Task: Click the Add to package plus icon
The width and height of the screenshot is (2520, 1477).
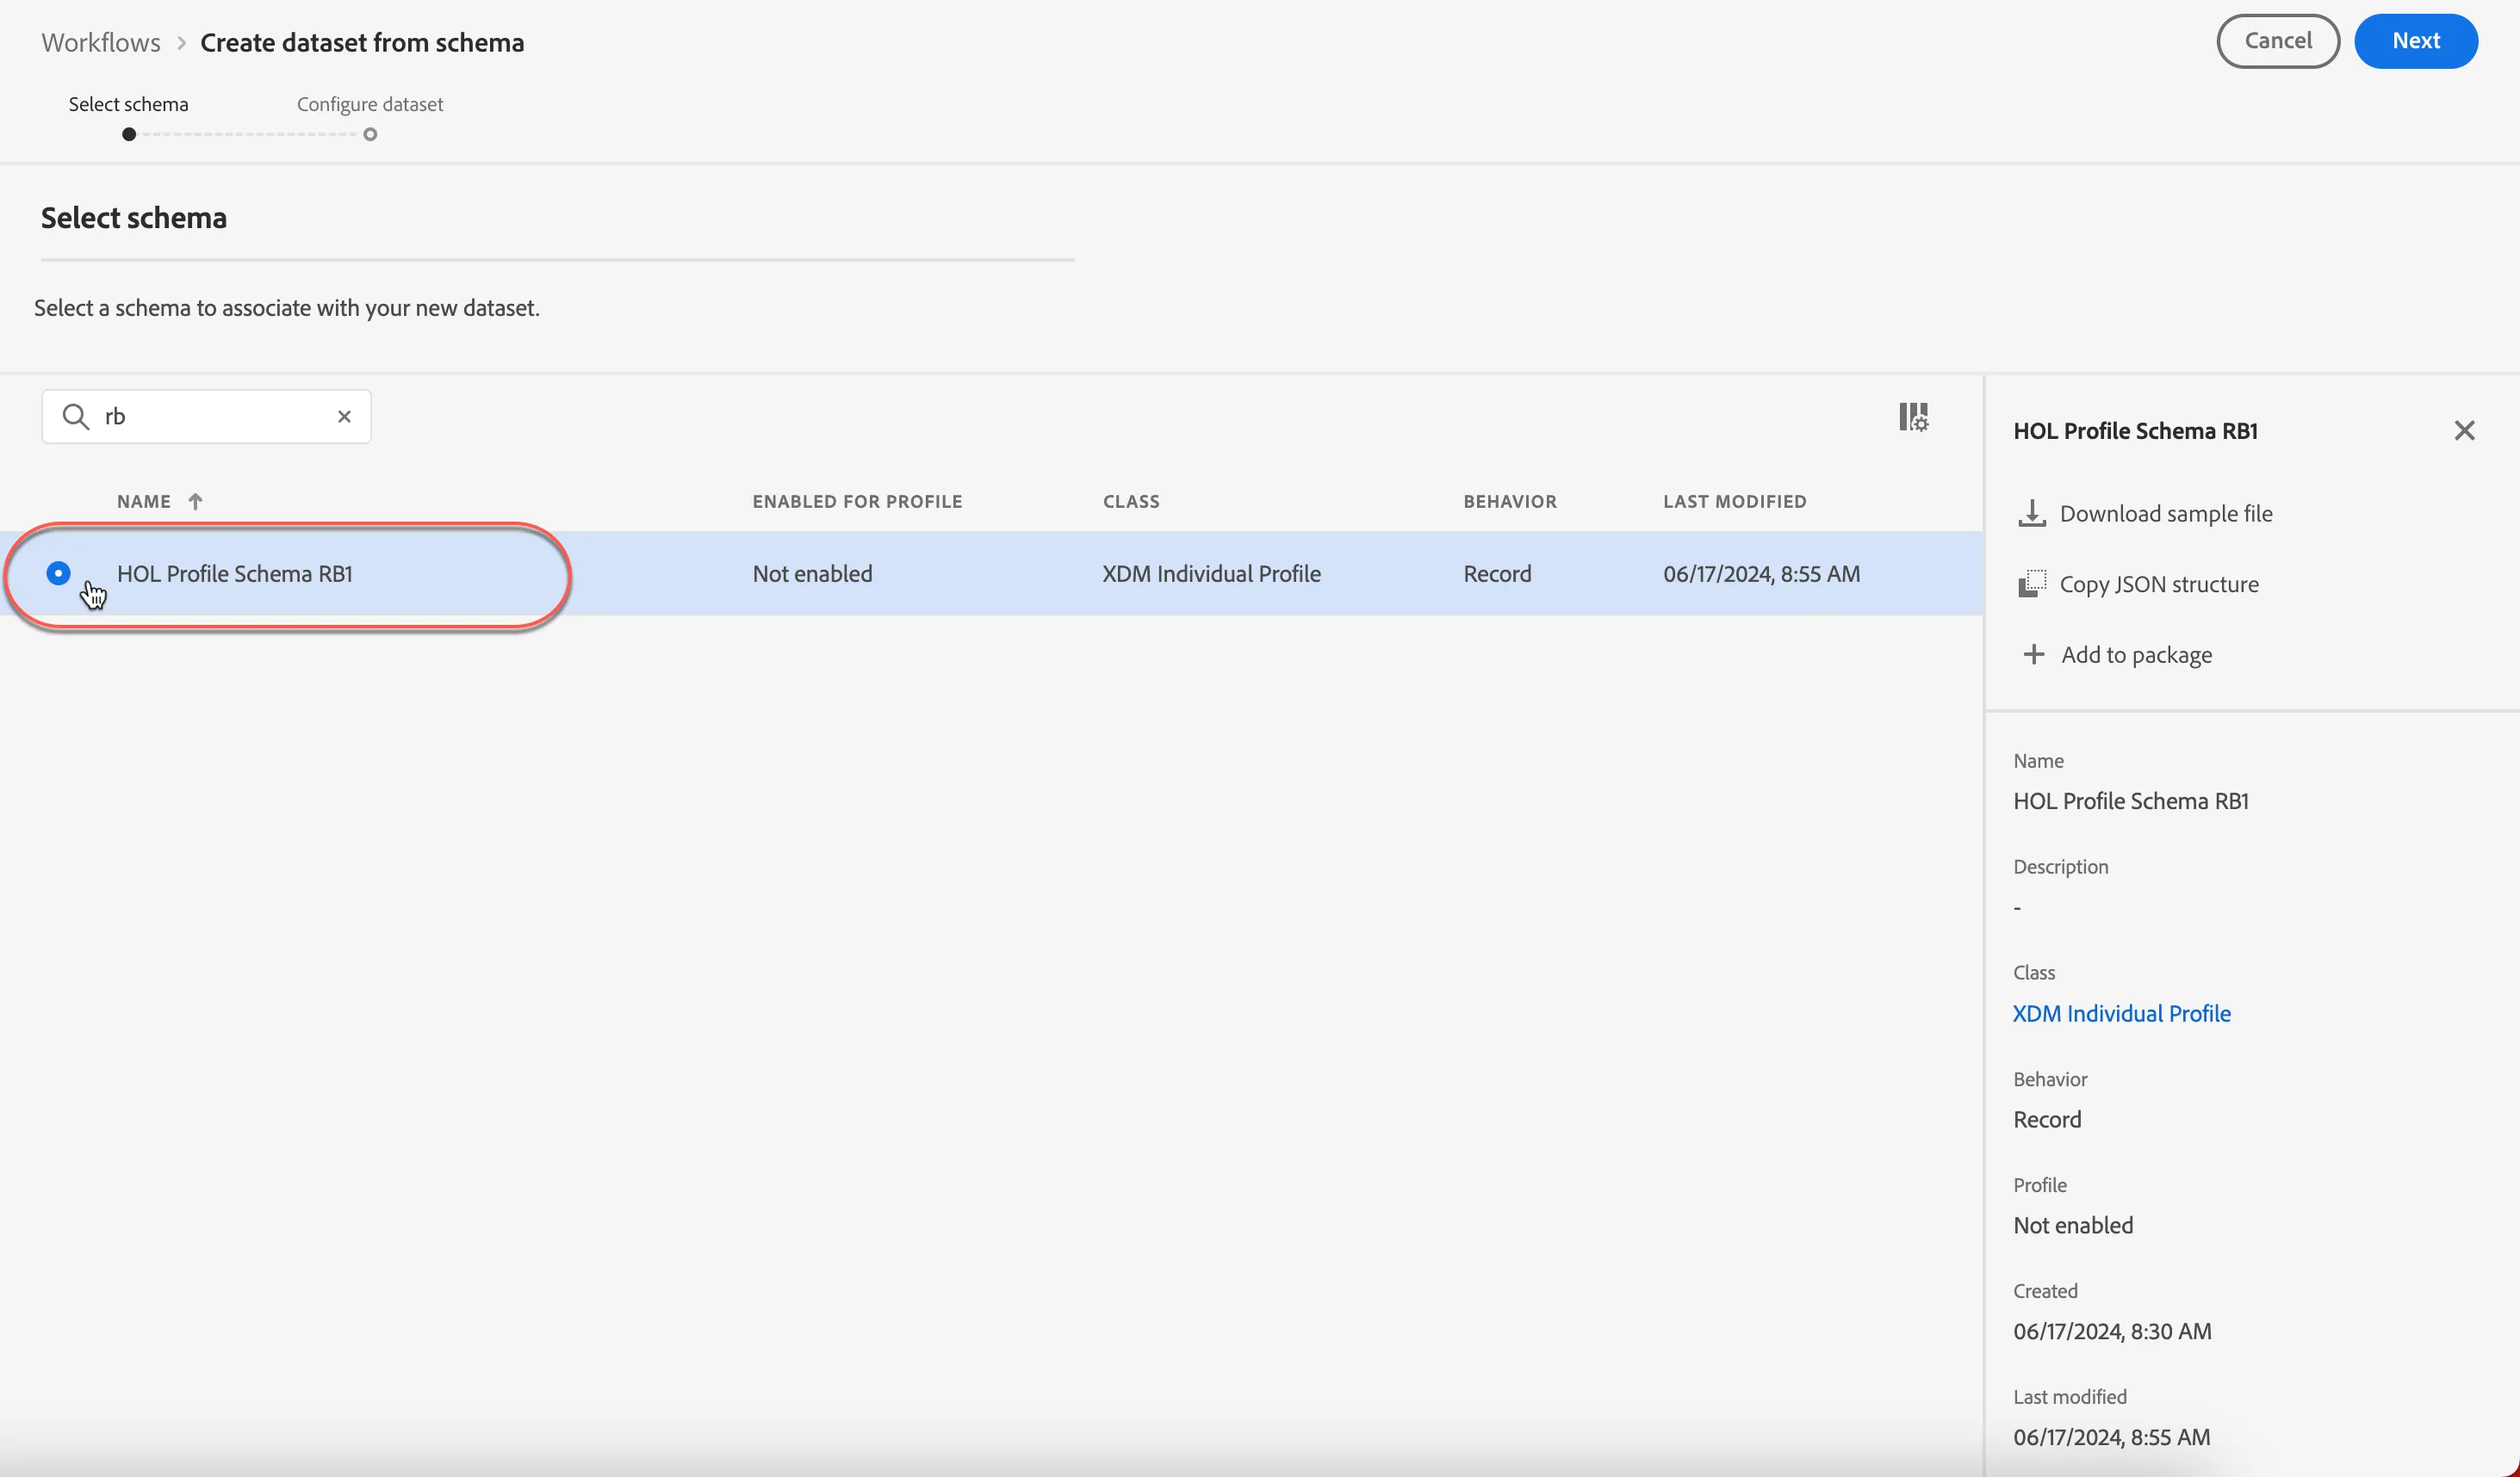Action: 2033,654
